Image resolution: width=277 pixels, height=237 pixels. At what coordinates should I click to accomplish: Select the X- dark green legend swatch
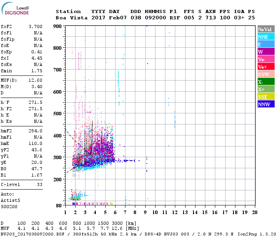click(266, 82)
